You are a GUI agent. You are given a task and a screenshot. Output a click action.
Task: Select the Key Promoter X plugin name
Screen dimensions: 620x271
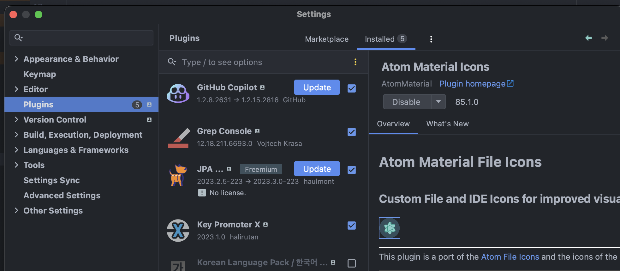(229, 225)
